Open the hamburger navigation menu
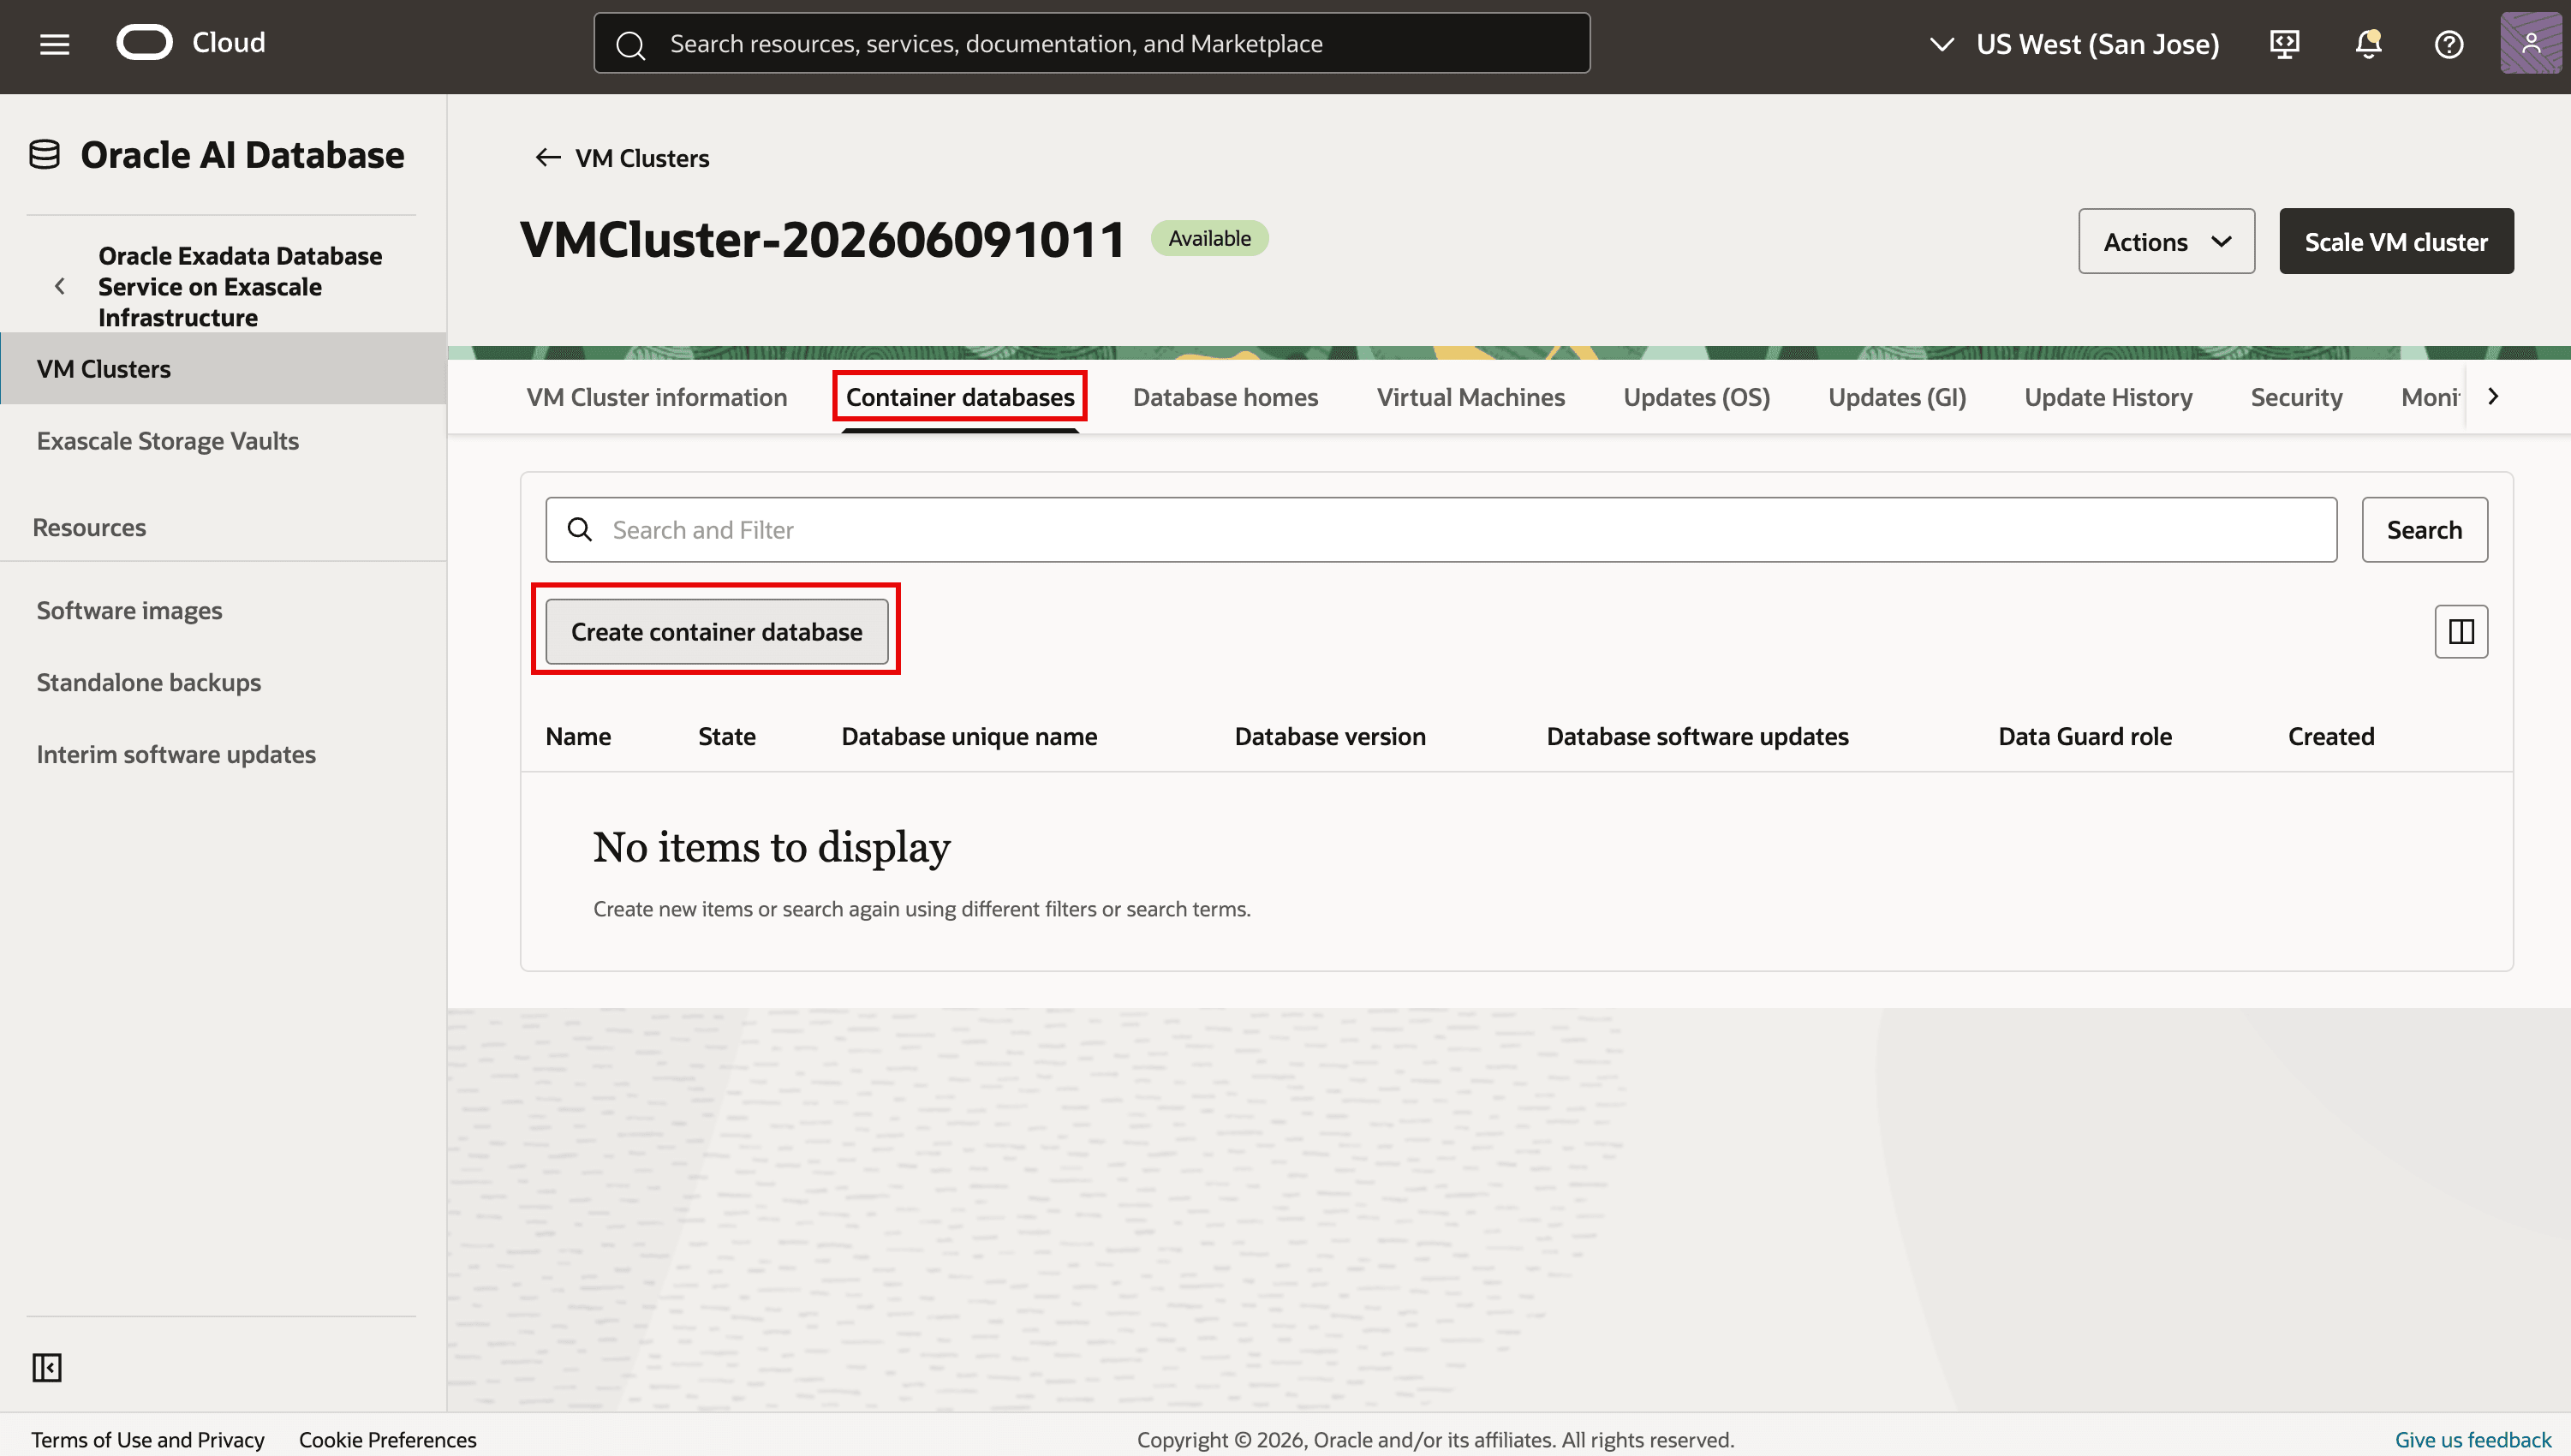 click(x=54, y=44)
